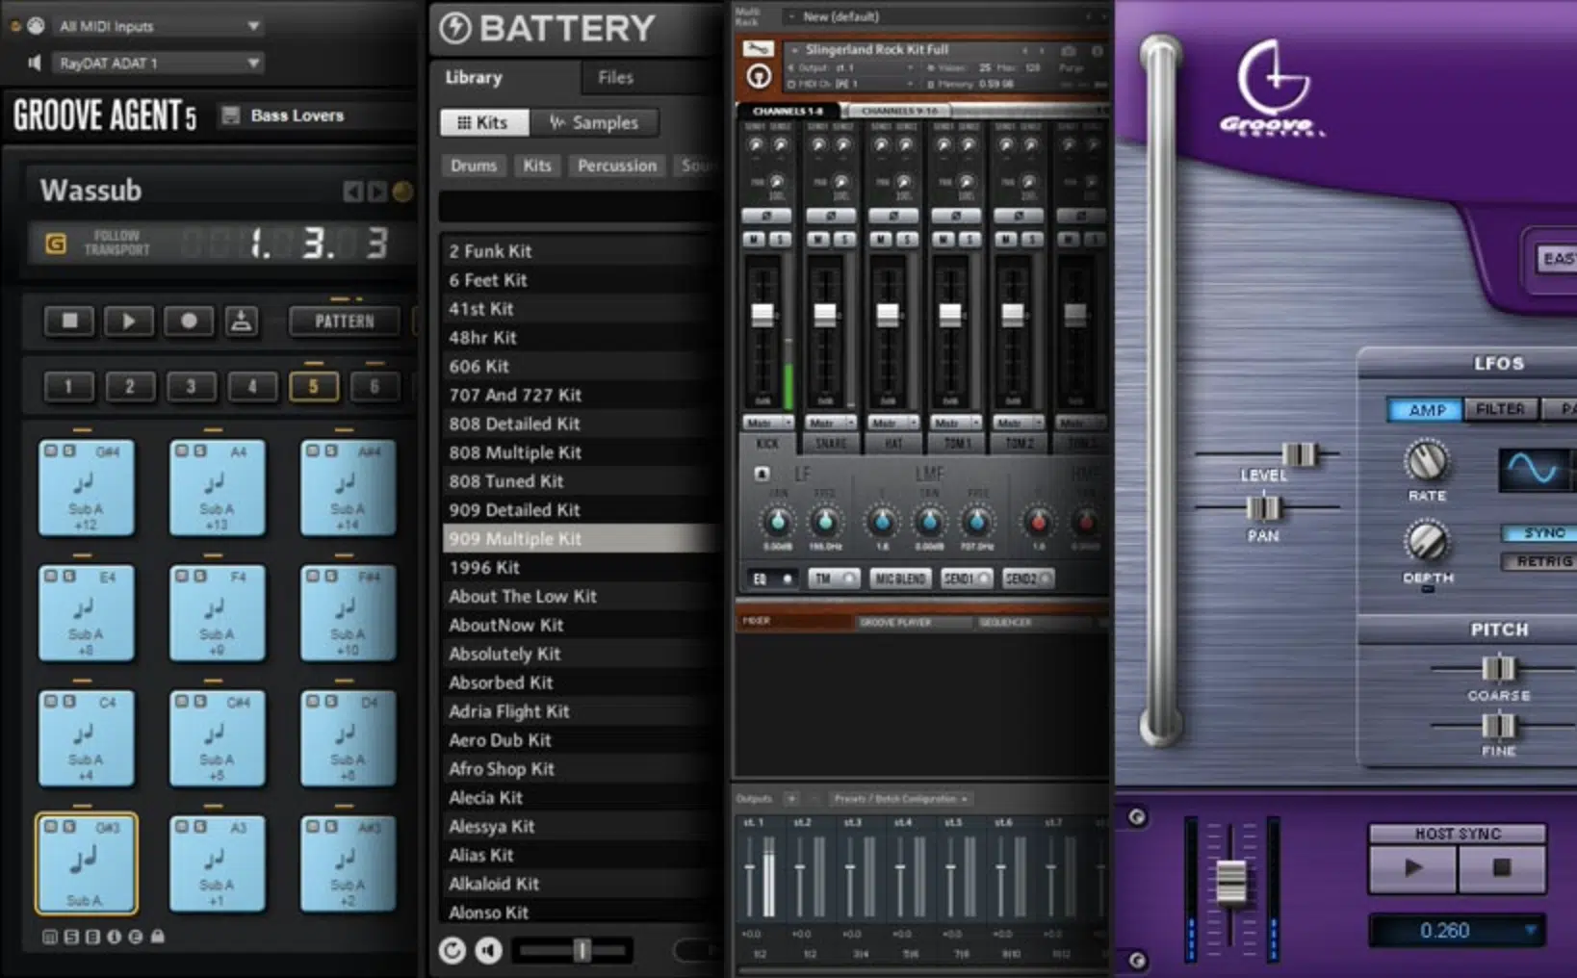
Task: Click the PATTERN button in Groove Agent
Action: 344,321
